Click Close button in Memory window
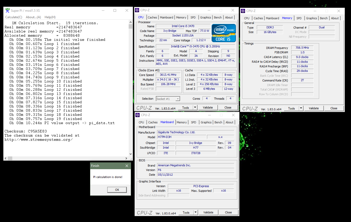 pyautogui.click(x=334, y=108)
